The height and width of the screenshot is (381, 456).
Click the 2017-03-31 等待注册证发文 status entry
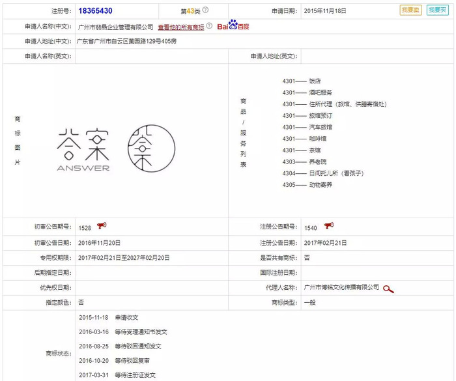(120, 375)
